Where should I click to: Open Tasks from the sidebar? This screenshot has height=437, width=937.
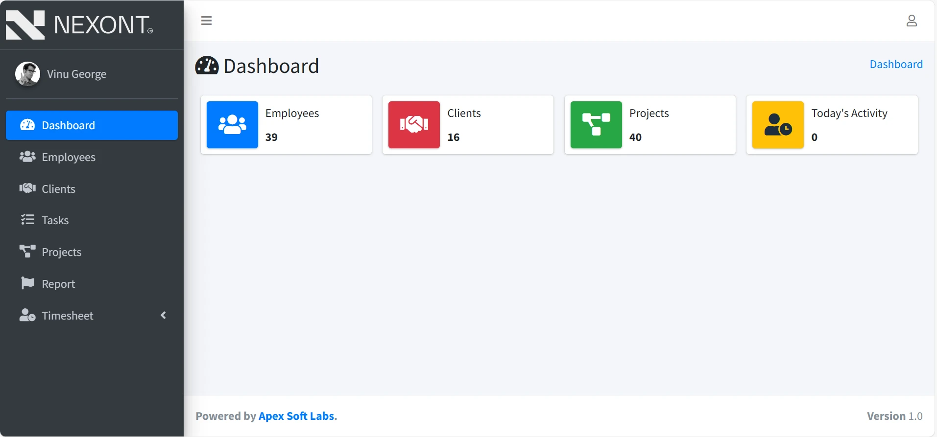point(92,220)
